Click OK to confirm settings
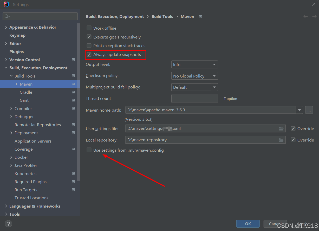Viewport: 319px width, 231px height. [x=248, y=224]
